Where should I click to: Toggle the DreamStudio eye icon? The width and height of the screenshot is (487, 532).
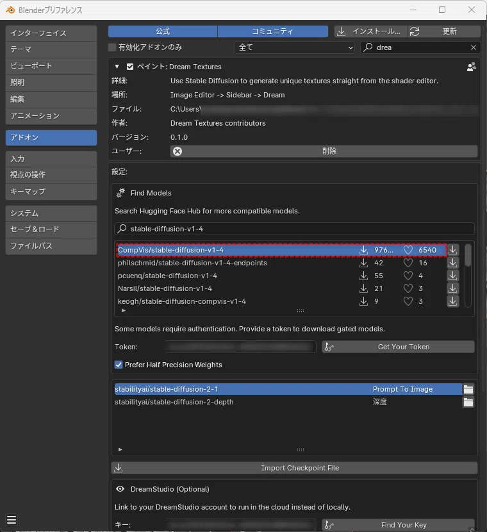click(x=120, y=489)
